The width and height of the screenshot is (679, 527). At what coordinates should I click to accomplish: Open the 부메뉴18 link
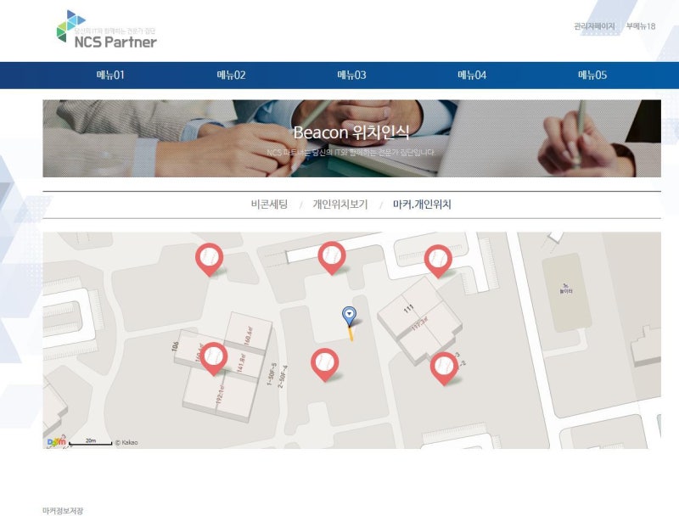(641, 26)
